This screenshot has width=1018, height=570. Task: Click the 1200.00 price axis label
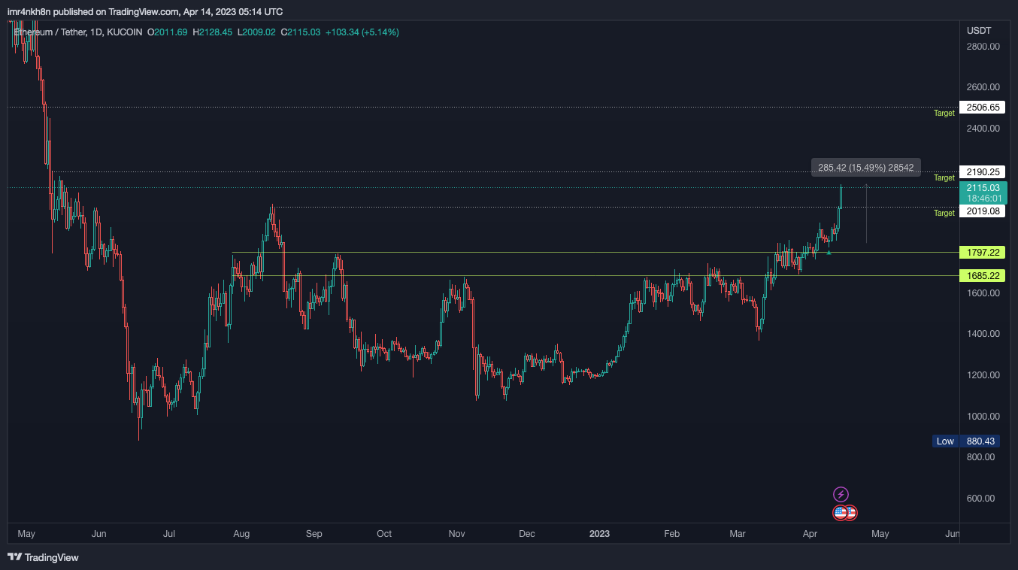click(x=983, y=375)
